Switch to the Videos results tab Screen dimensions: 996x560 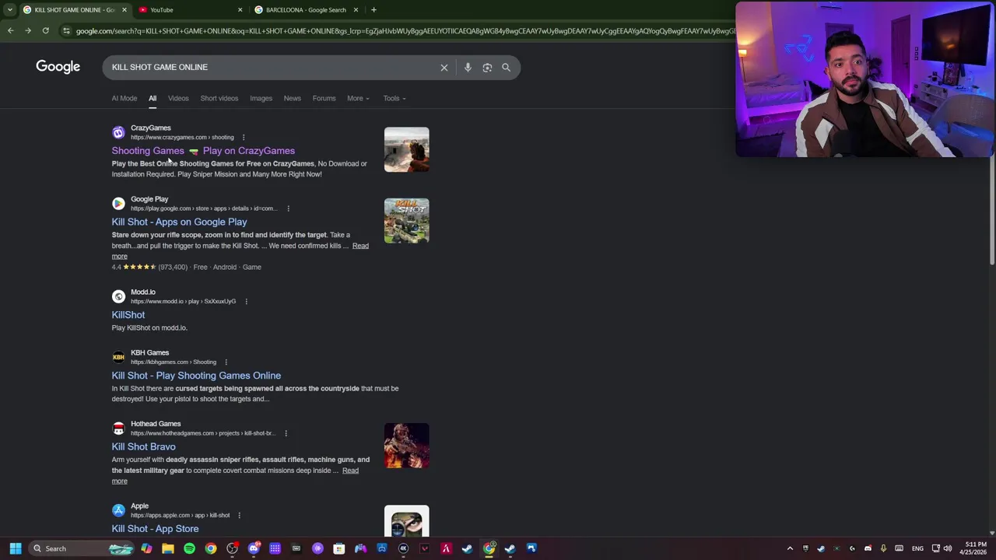click(x=178, y=99)
